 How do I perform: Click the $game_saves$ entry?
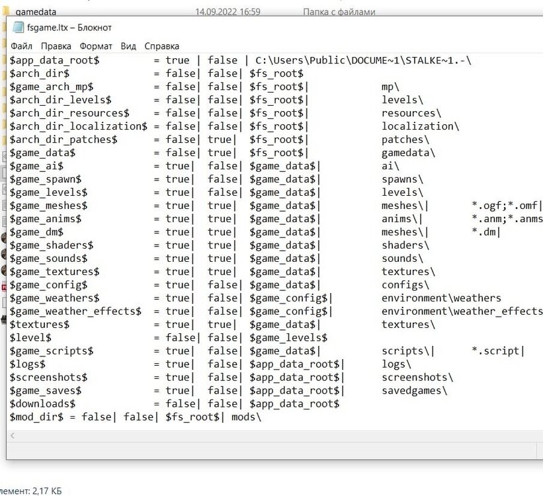(46, 390)
